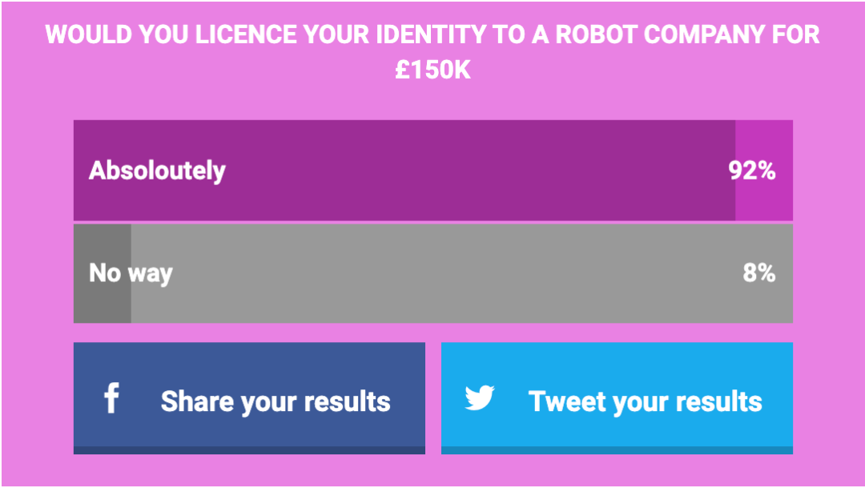This screenshot has width=865, height=488.
Task: Click the 8% result percentage
Action: (758, 273)
